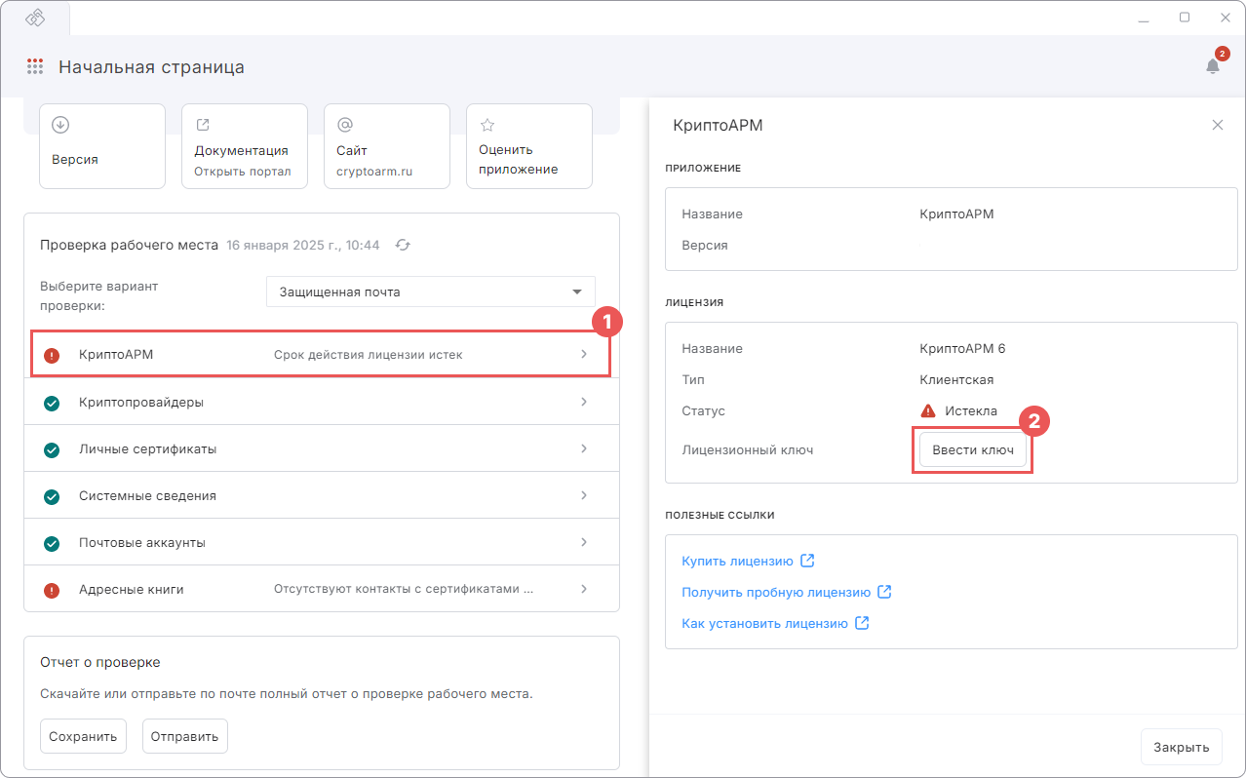The height and width of the screenshot is (778, 1246).
Task: Click the @ icon on Сайт card
Action: 345,125
